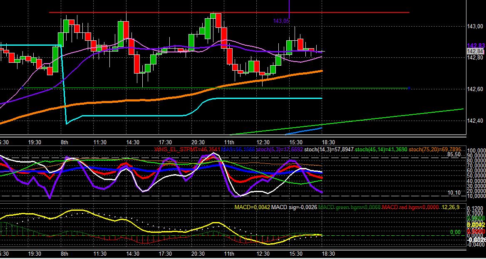Click the 142,40 price axis label
486x259 pixels.
coord(475,121)
